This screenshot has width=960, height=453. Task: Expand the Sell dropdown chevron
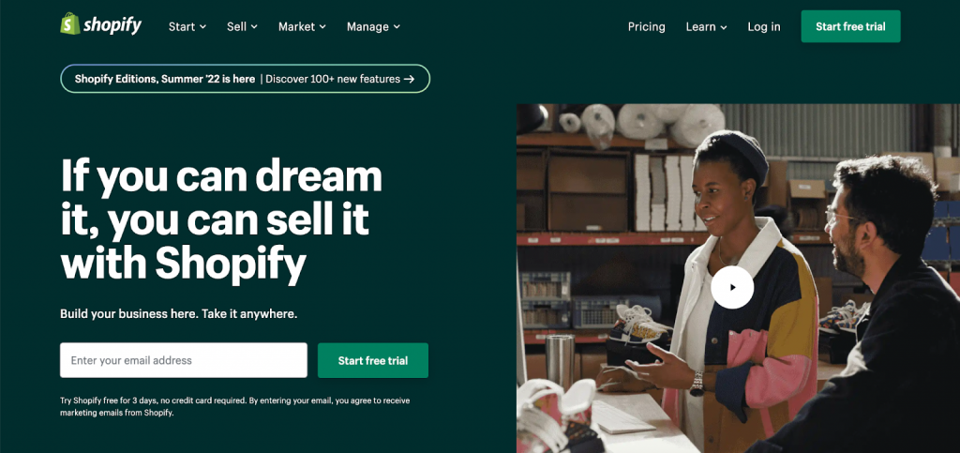(254, 27)
